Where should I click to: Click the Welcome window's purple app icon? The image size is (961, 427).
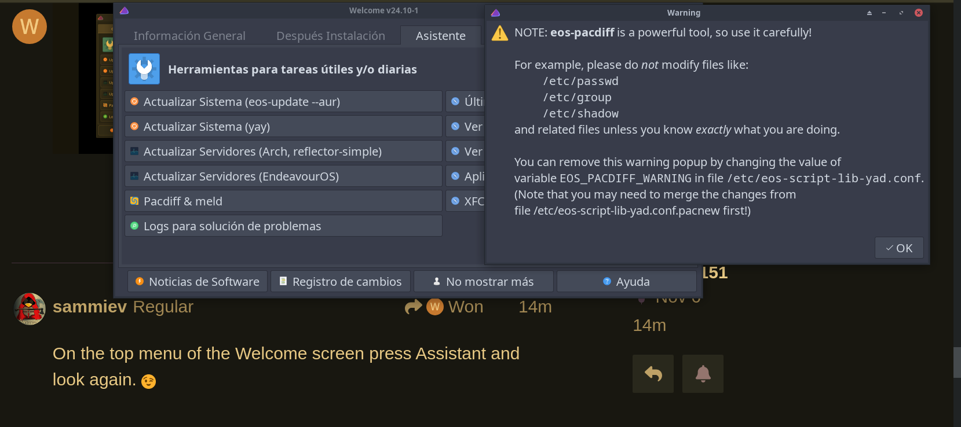[x=124, y=10]
